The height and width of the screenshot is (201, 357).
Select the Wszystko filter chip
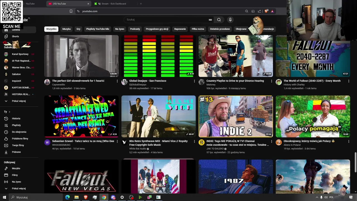51,29
